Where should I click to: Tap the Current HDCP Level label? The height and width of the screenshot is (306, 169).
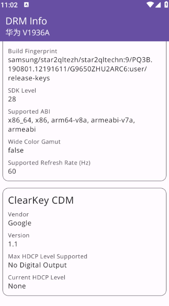[37, 277]
